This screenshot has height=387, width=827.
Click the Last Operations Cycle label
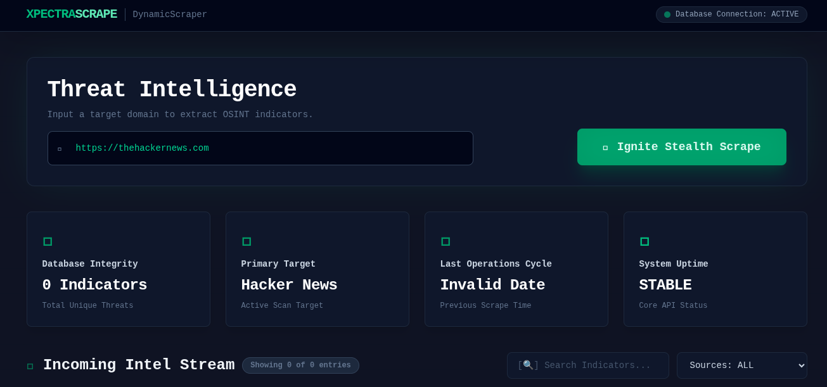pyautogui.click(x=496, y=264)
